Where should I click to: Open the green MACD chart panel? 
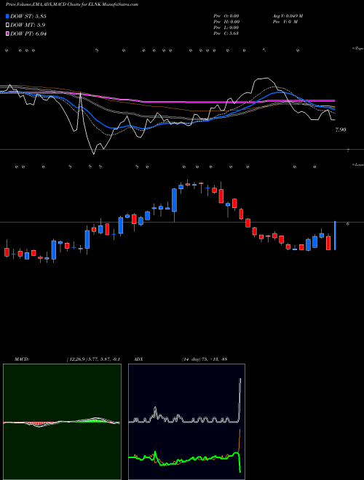(62, 422)
